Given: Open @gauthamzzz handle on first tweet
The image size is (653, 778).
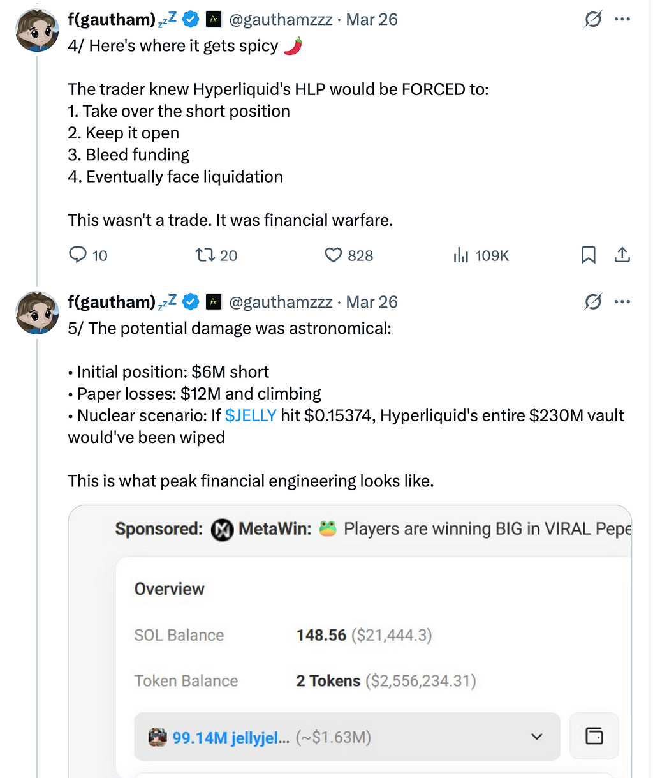Looking at the screenshot, I should [x=281, y=20].
